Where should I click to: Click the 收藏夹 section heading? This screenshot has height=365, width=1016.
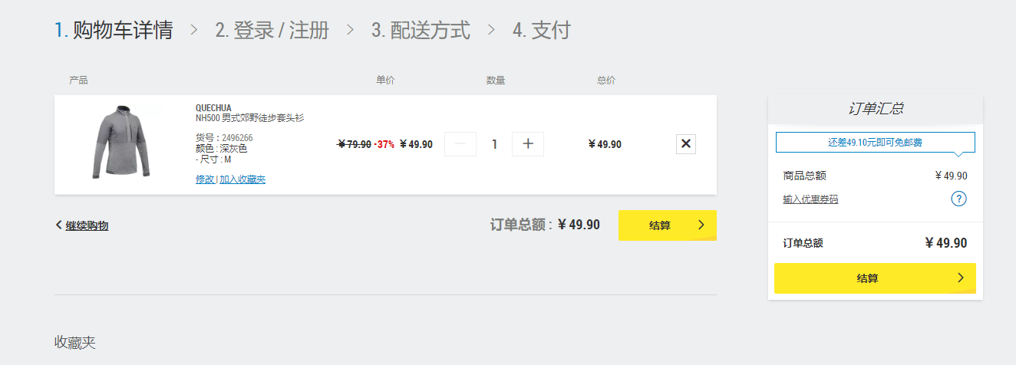(75, 343)
